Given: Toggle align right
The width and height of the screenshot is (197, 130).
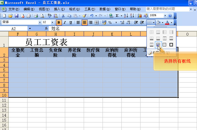Looking at the screenshot, I should coord(91,23).
